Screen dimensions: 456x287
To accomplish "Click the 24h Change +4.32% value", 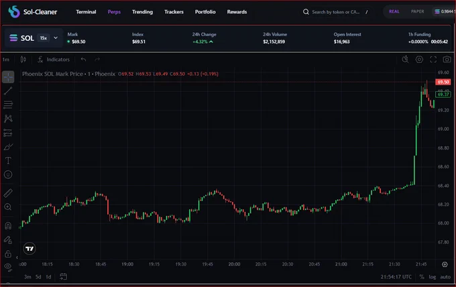I will [203, 42].
